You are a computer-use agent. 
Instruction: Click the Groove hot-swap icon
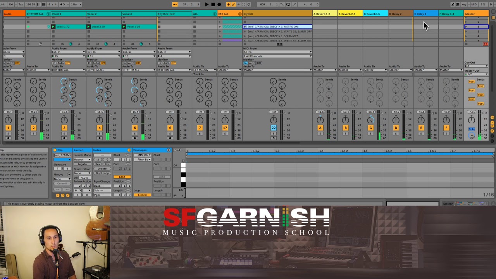(x=69, y=175)
